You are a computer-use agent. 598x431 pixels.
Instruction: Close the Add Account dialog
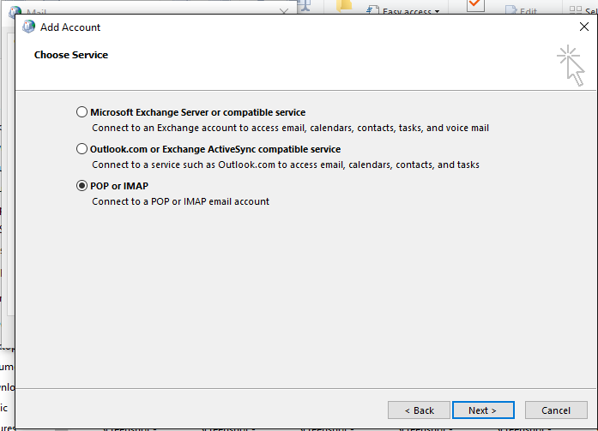[584, 27]
